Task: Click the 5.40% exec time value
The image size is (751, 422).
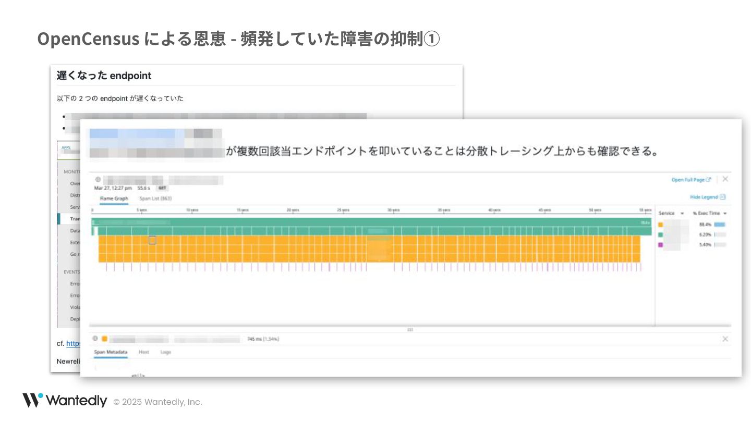Action: click(x=705, y=244)
